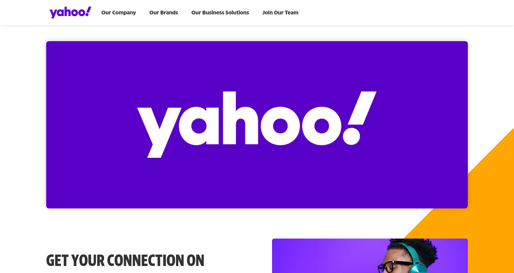The height and width of the screenshot is (273, 514).
Task: Click the GET YOUR CONNECTION ON heading
Action: (x=125, y=261)
